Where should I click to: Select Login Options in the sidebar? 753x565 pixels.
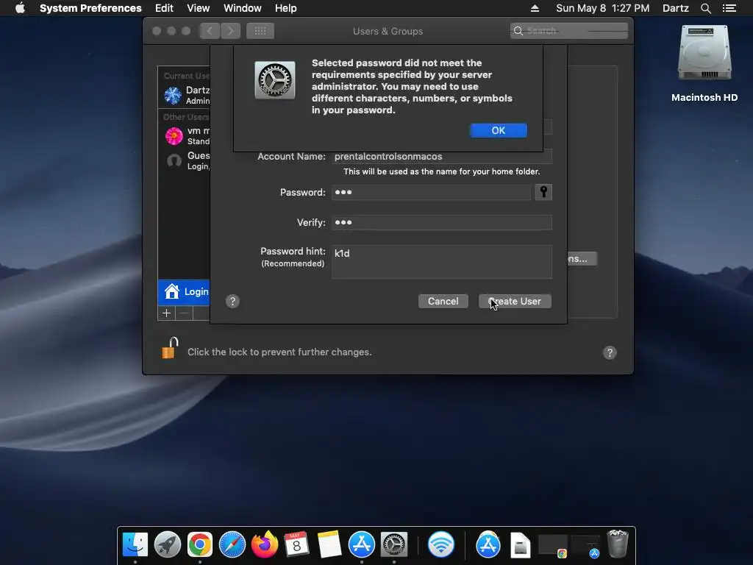[184, 292]
